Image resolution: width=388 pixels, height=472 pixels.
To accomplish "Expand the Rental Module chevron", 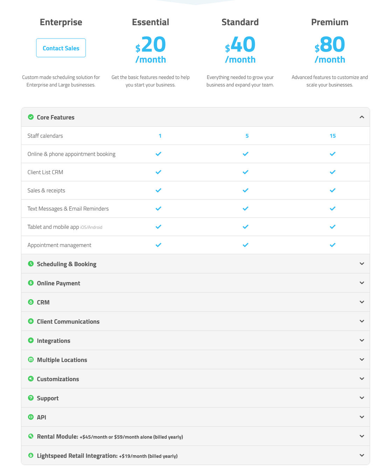I will (x=362, y=436).
